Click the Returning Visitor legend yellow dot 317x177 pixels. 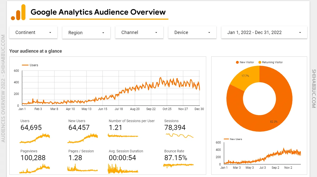[x=260, y=62]
